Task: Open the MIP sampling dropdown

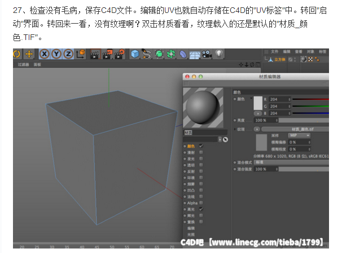Action: point(299,135)
